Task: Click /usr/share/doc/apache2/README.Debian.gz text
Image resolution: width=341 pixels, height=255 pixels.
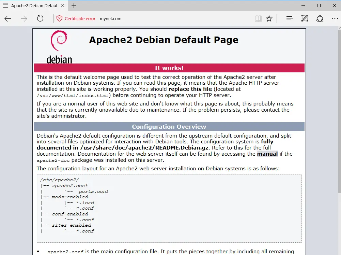Action: tap(144, 148)
